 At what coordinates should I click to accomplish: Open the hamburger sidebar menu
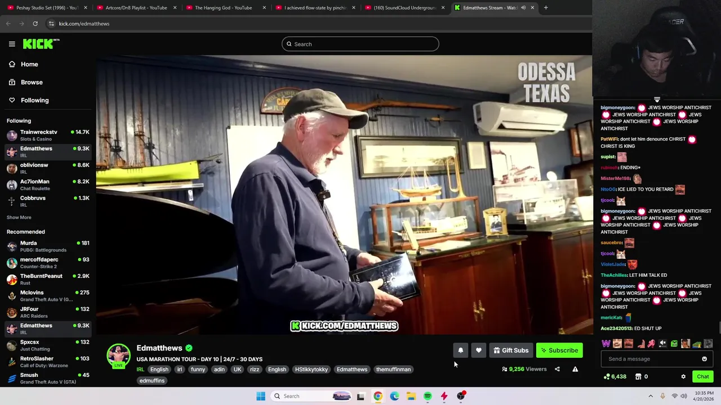(12, 44)
